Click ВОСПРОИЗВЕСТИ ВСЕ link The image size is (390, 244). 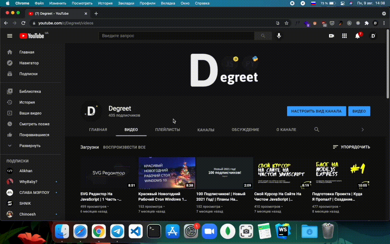124,147
